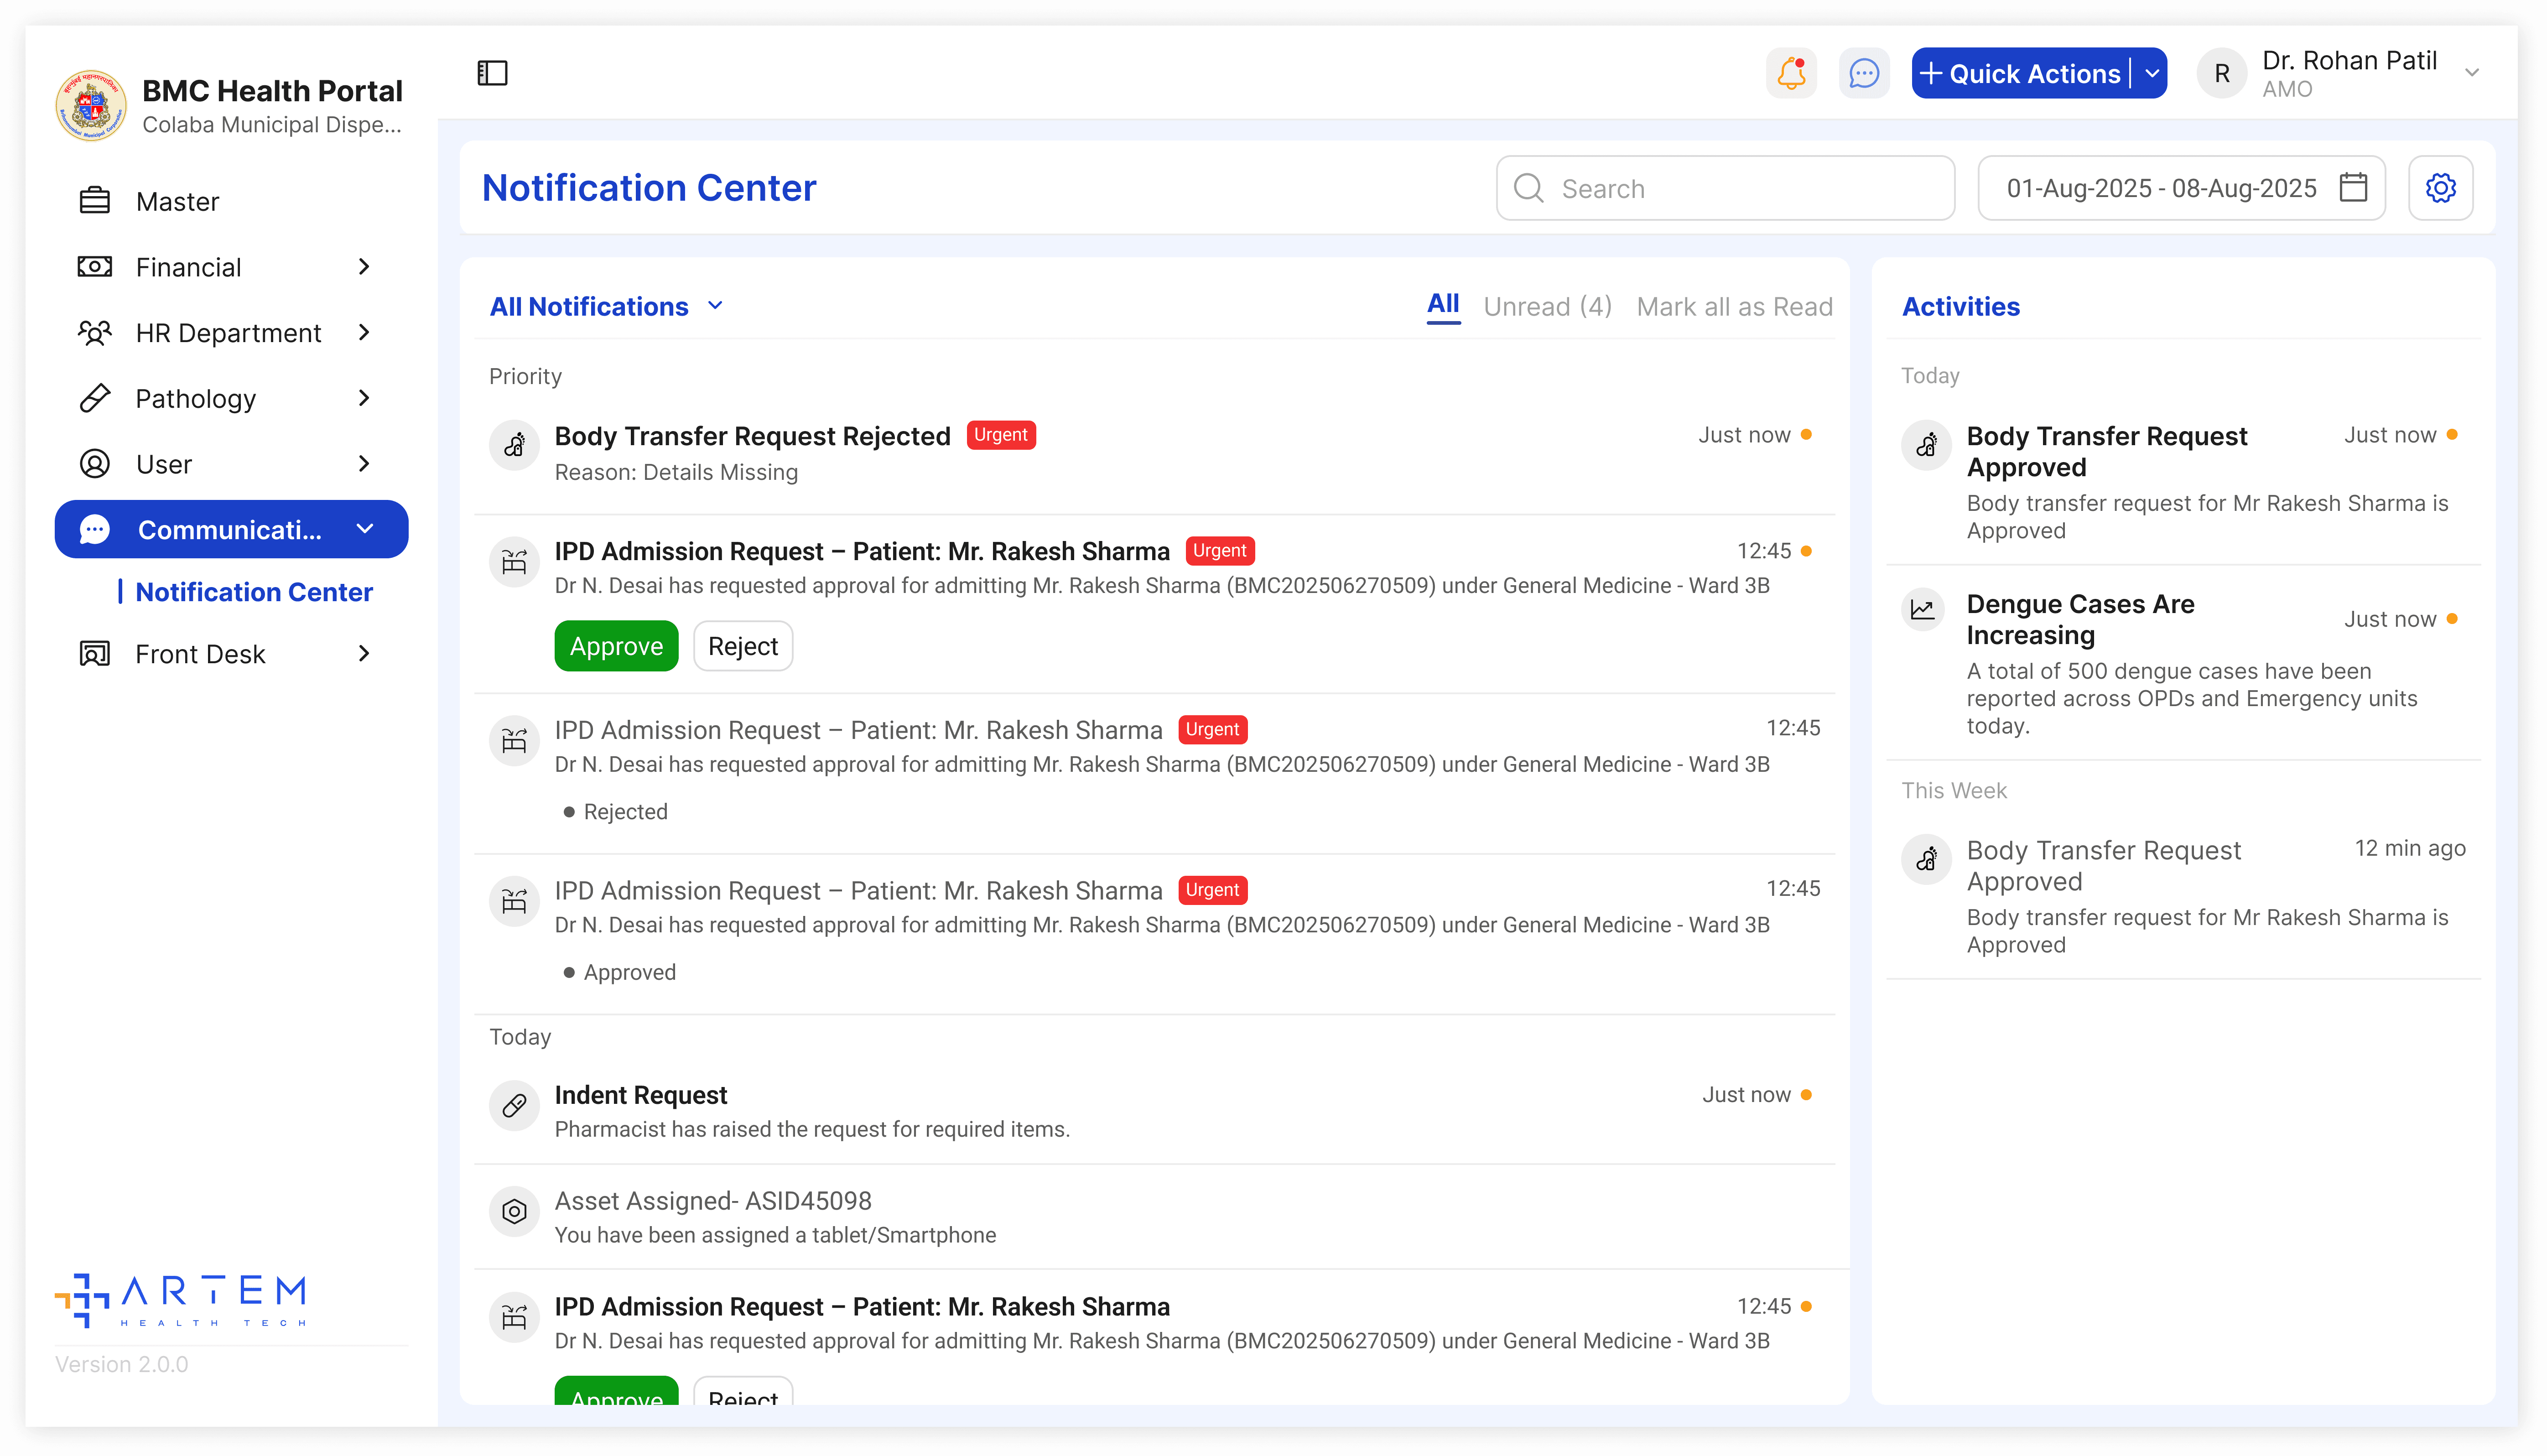Viewport: 2547px width, 1456px height.
Task: Select Notification Center in sidebar
Action: pyautogui.click(x=254, y=592)
